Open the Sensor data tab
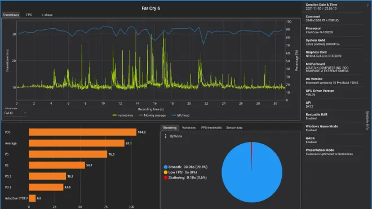Image resolution: width=372 pixels, height=209 pixels. [x=234, y=128]
